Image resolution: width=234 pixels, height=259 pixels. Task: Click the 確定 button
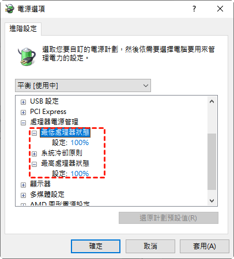tap(96, 246)
